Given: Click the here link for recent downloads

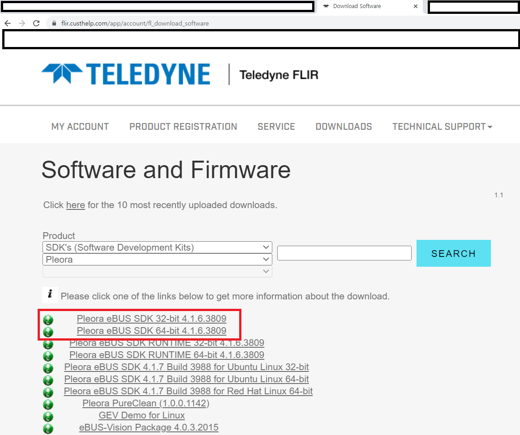Looking at the screenshot, I should [x=75, y=205].
